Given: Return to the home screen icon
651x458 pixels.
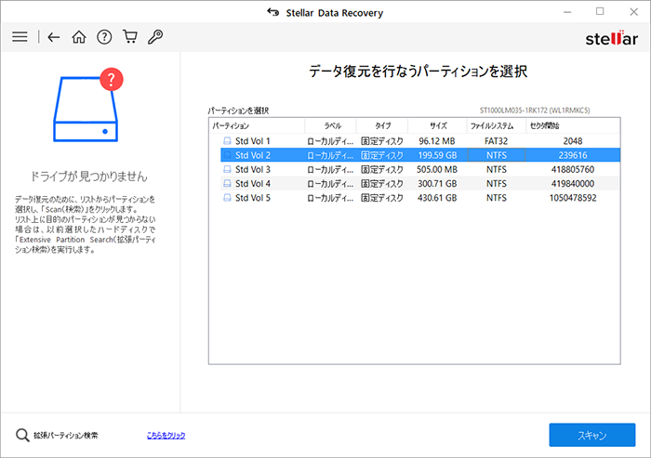Looking at the screenshot, I should 79,37.
